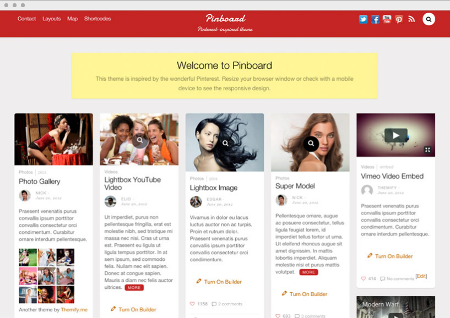Image resolution: width=450 pixels, height=318 pixels.
Task: Open the RSS feed icon
Action: (411, 19)
